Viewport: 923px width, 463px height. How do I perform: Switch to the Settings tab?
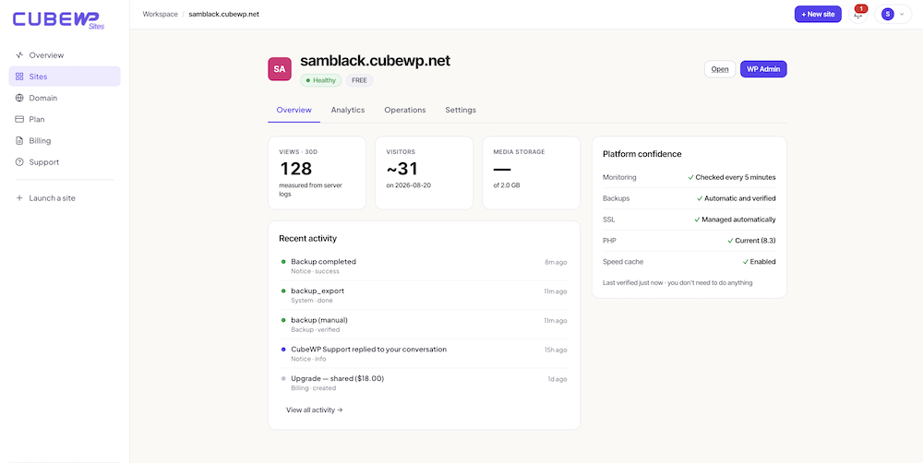pyautogui.click(x=461, y=110)
